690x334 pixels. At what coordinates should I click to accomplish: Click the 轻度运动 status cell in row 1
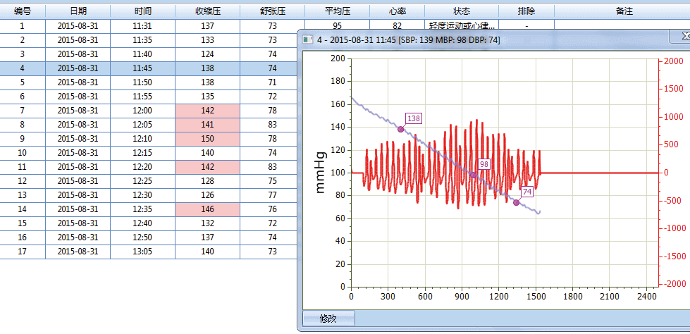pos(462,26)
